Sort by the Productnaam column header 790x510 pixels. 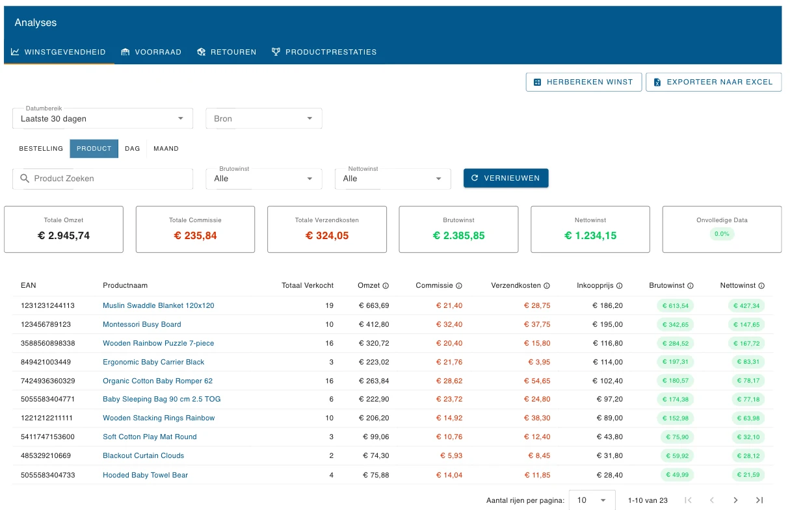pos(125,285)
